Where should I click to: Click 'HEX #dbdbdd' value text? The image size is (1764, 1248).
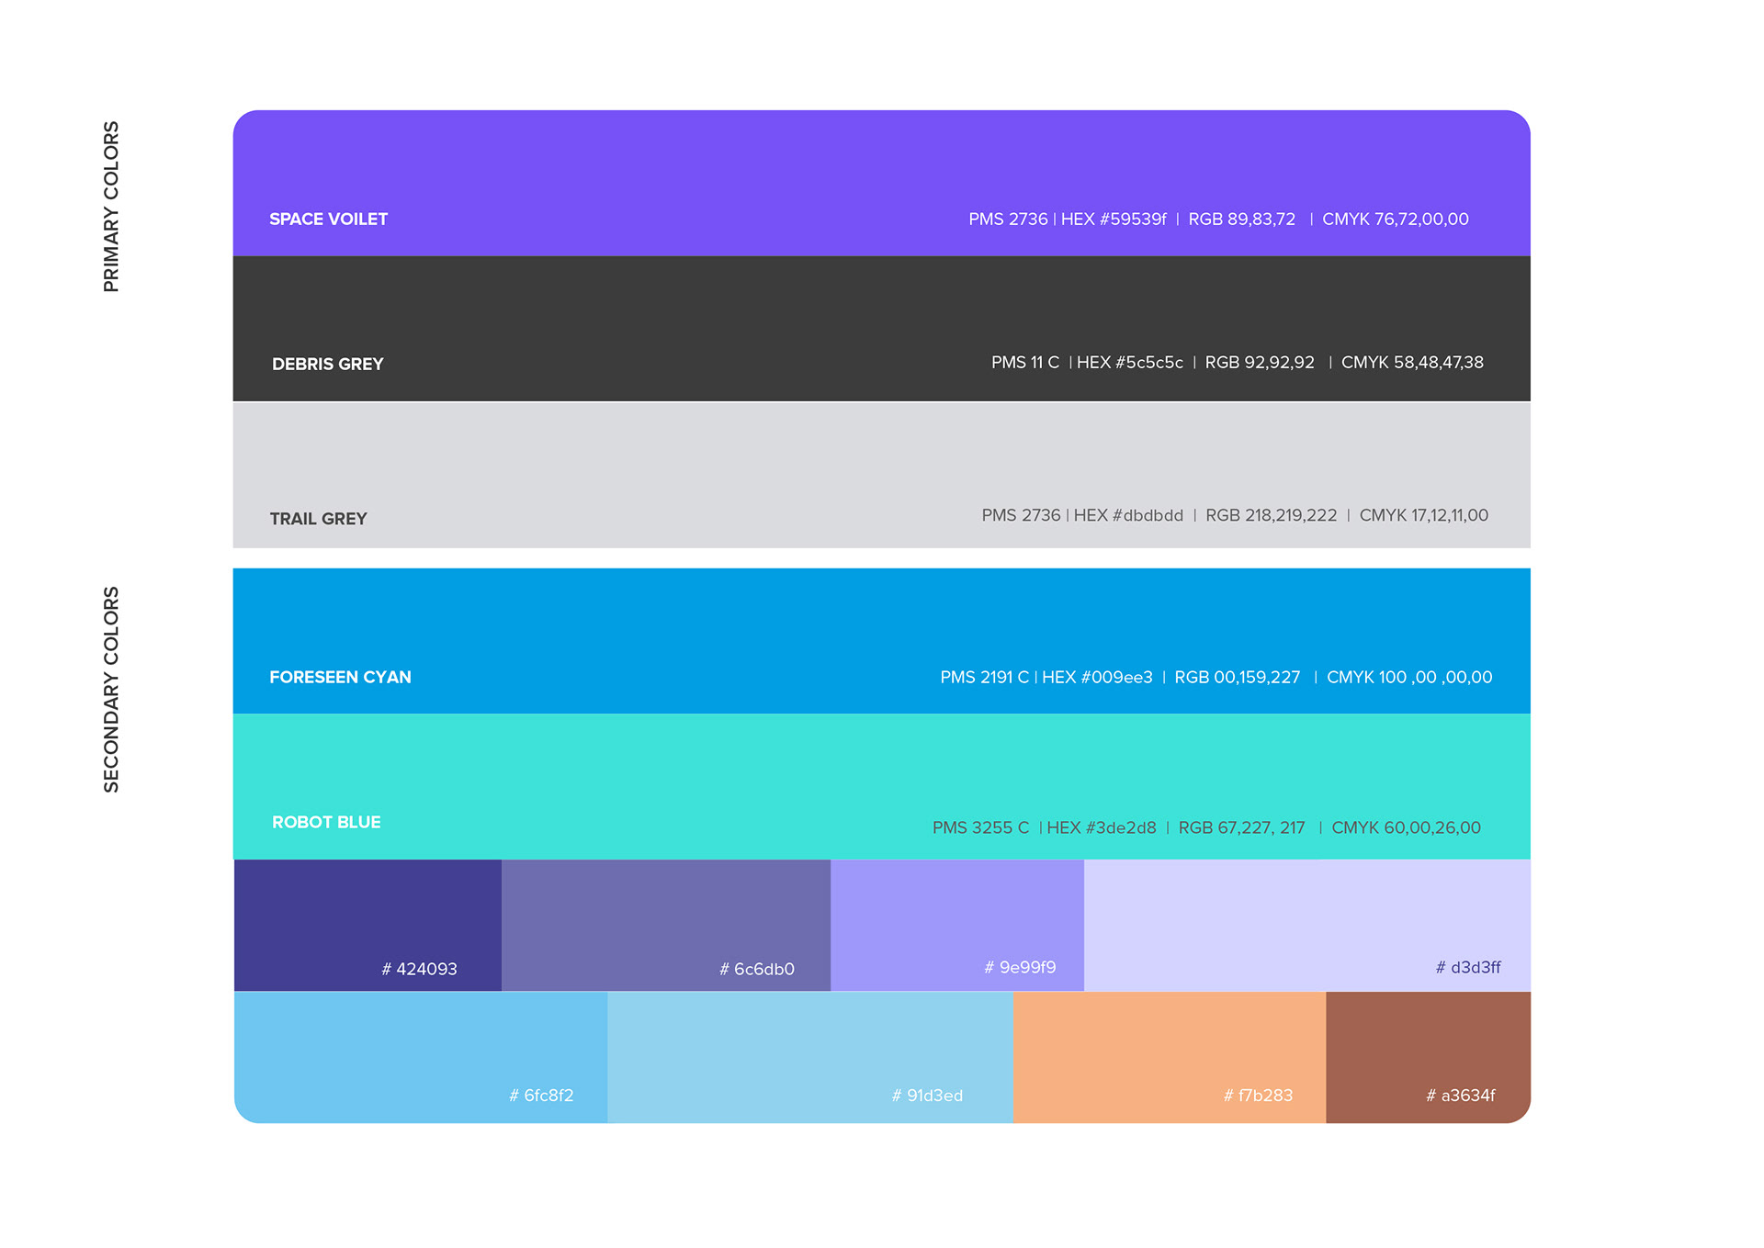point(1128,515)
